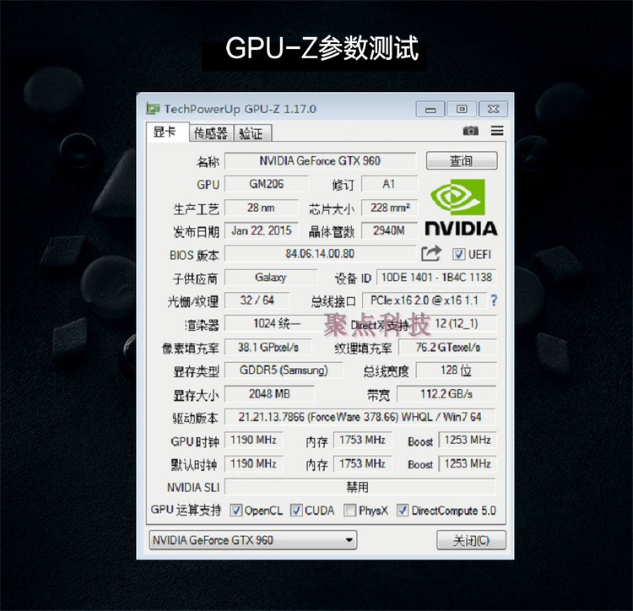Image resolution: width=633 pixels, height=611 pixels.
Task: Click the Galaxy subvendor value
Action: 271,278
